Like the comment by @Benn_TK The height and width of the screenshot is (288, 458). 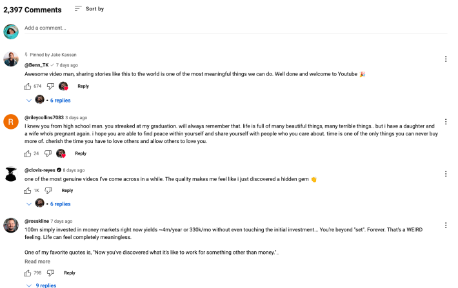(x=28, y=86)
